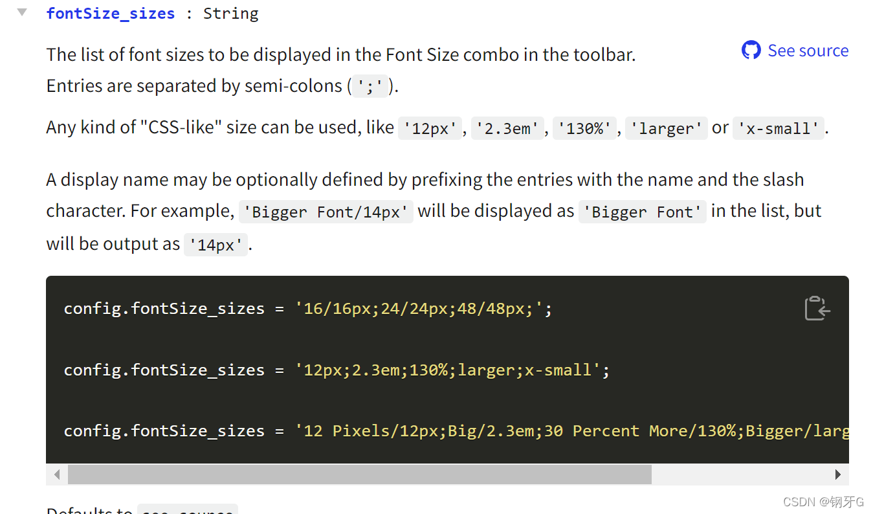This screenshot has width=873, height=514.
Task: Open the fontSize_sizes property link
Action: [x=111, y=13]
